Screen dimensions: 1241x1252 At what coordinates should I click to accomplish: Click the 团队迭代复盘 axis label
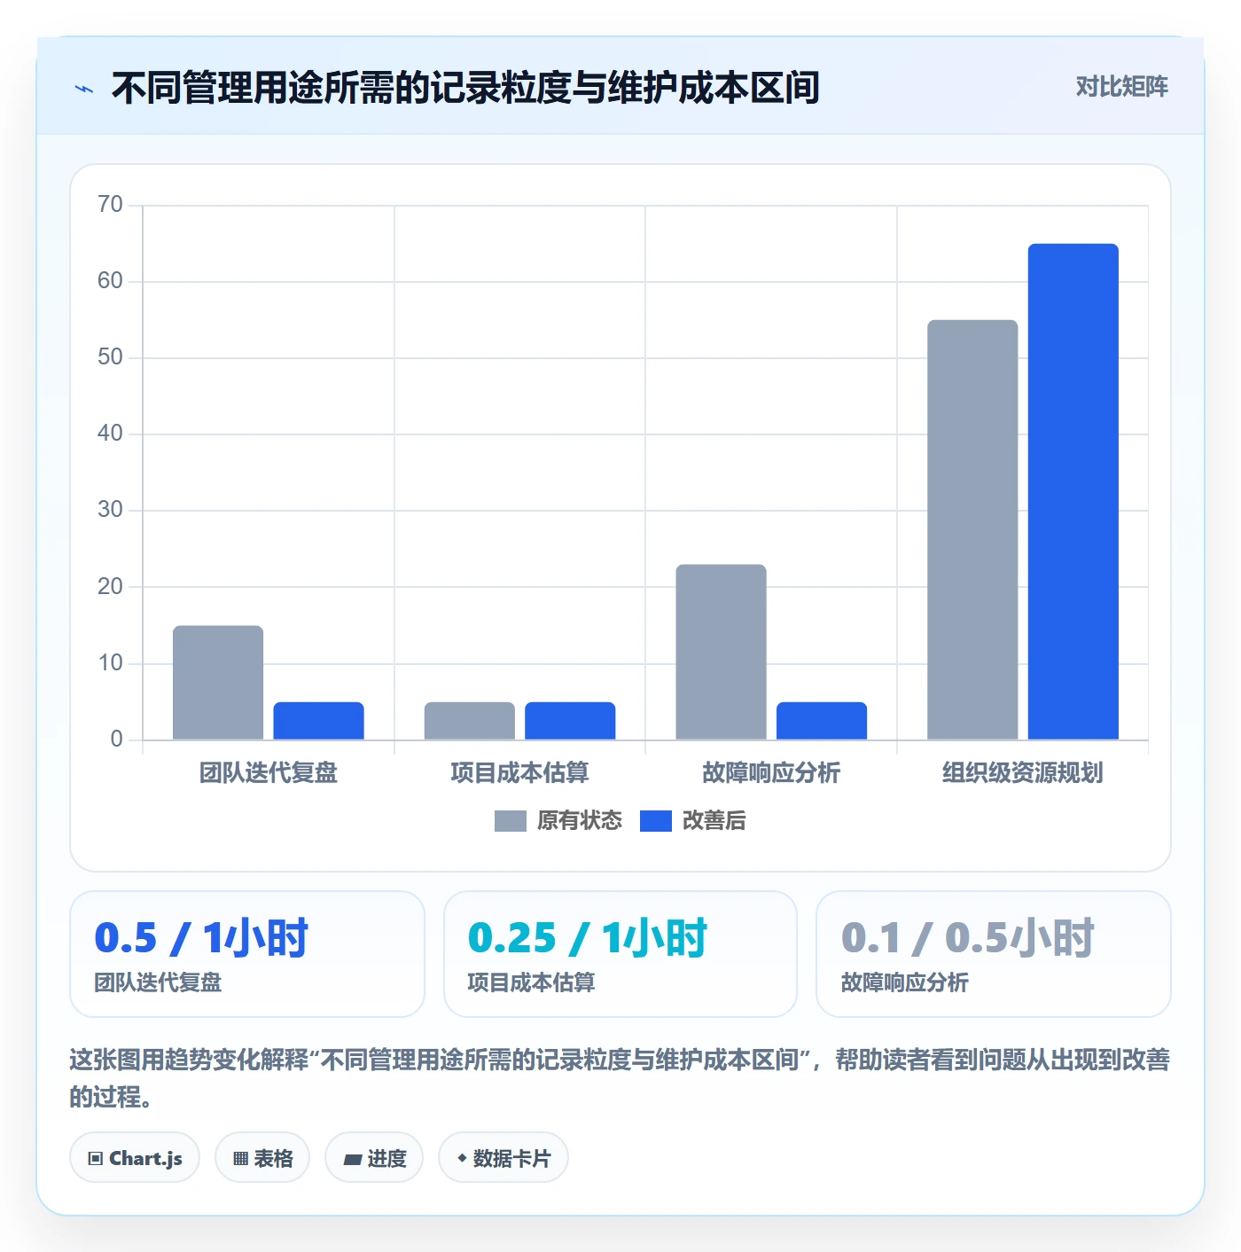(x=269, y=773)
